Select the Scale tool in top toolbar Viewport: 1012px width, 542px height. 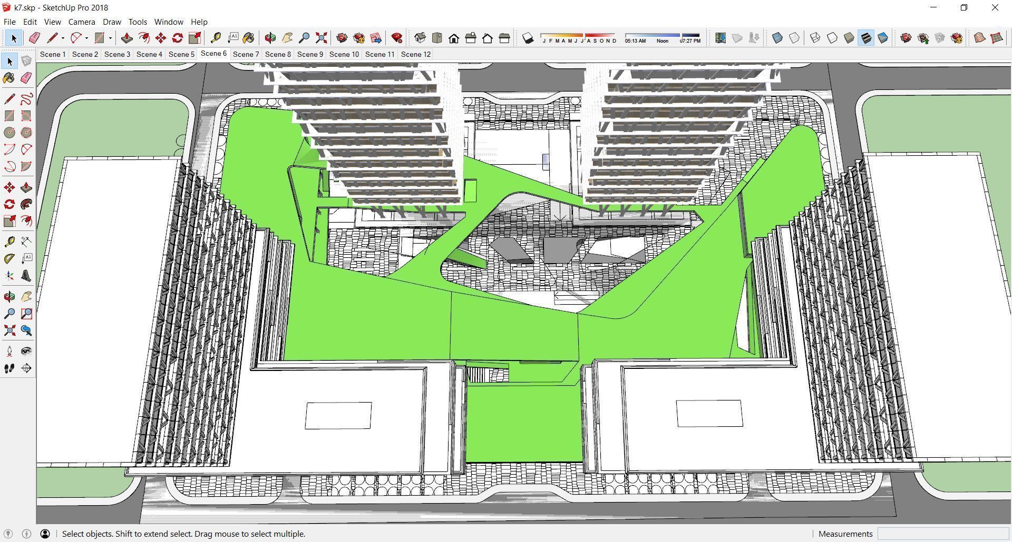[194, 38]
